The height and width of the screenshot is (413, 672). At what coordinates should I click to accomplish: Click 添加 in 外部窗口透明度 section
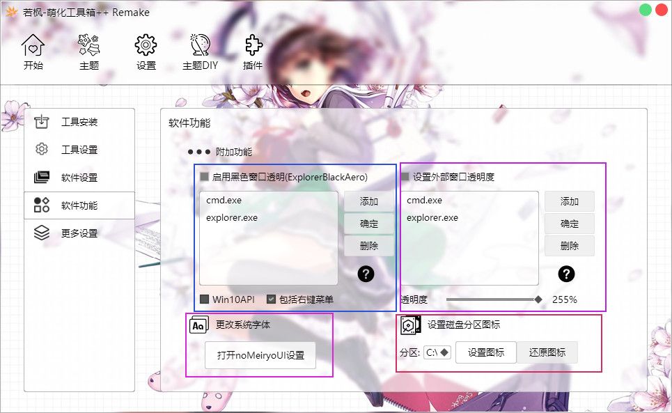coord(569,201)
